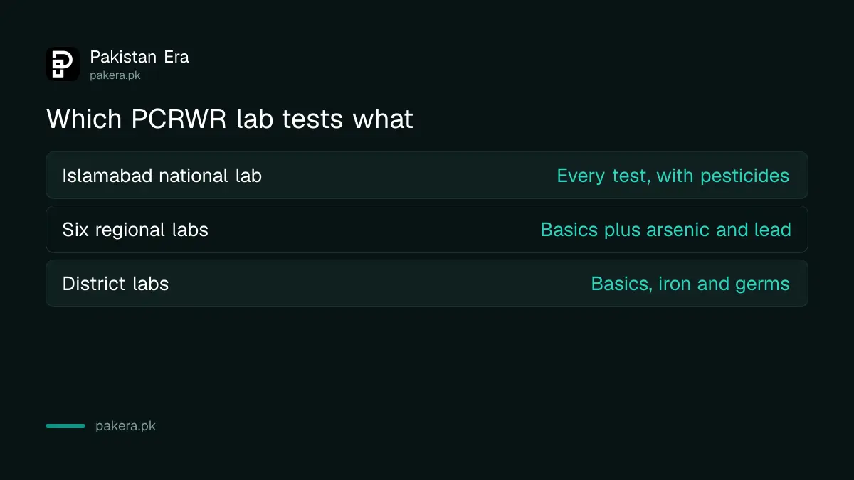Image resolution: width=854 pixels, height=480 pixels.
Task: Click the teal accent bar in footer
Action: coord(65,426)
